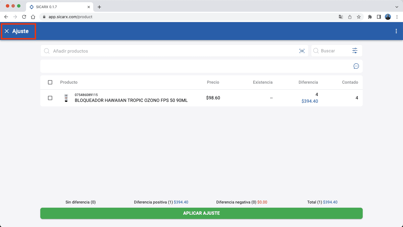This screenshot has height=227, width=403.
Task: Bookmark this page with star icon
Action: coord(359,17)
